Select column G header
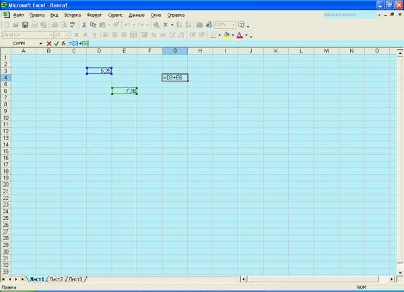 pos(175,51)
